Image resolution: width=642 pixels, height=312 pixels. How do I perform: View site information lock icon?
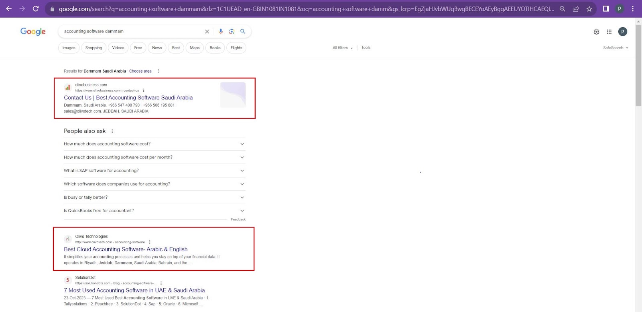tap(52, 9)
